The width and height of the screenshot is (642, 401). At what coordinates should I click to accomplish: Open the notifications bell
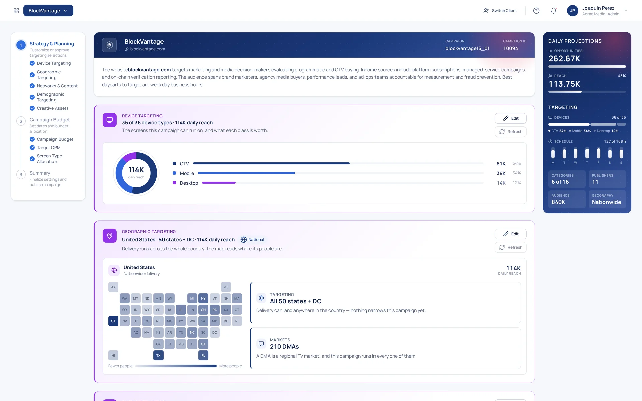coord(554,11)
